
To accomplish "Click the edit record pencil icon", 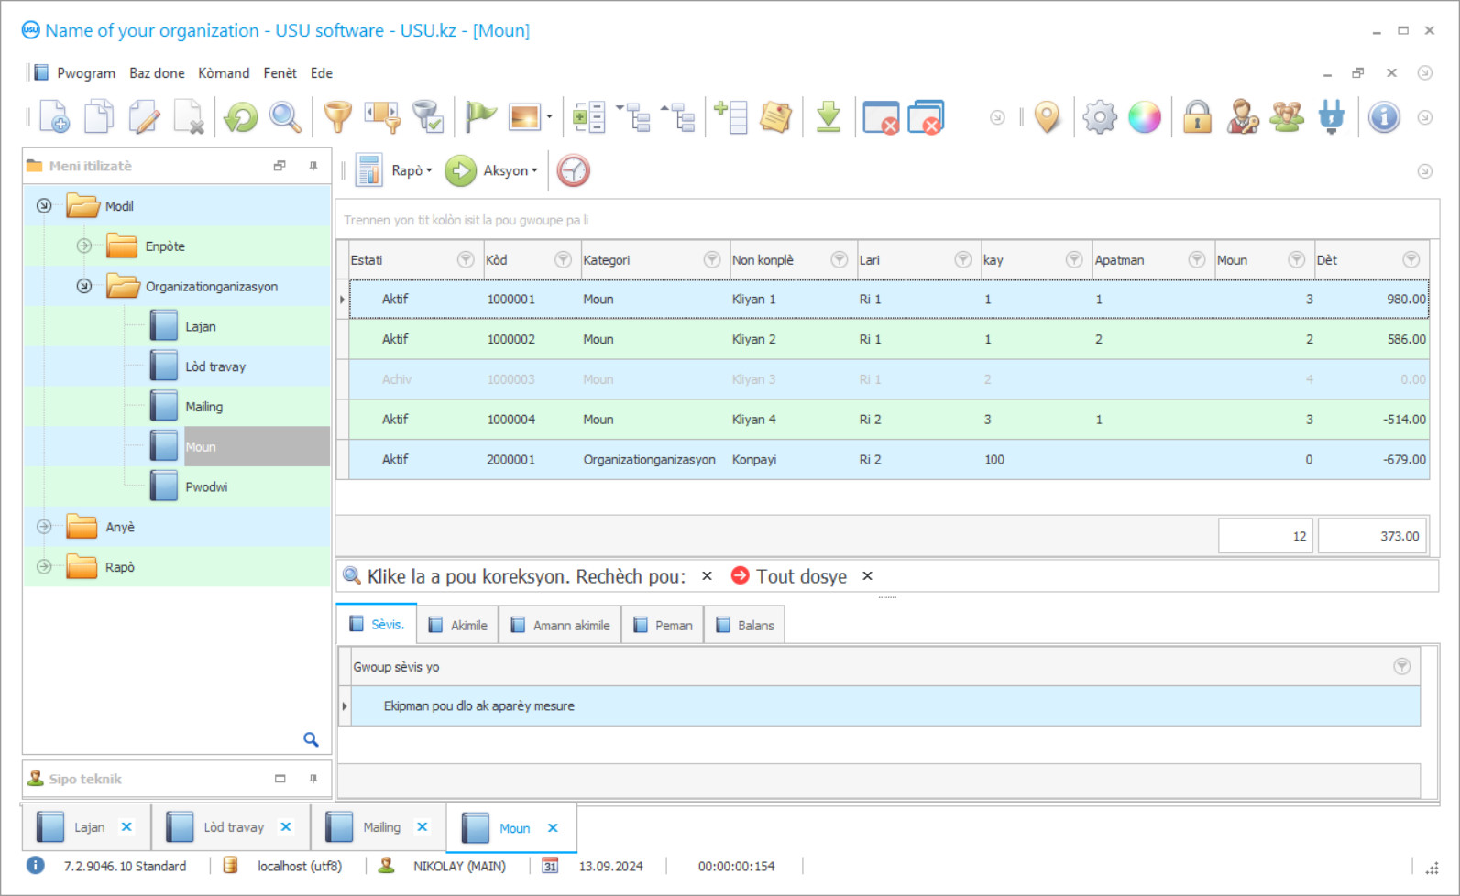I will click(144, 117).
